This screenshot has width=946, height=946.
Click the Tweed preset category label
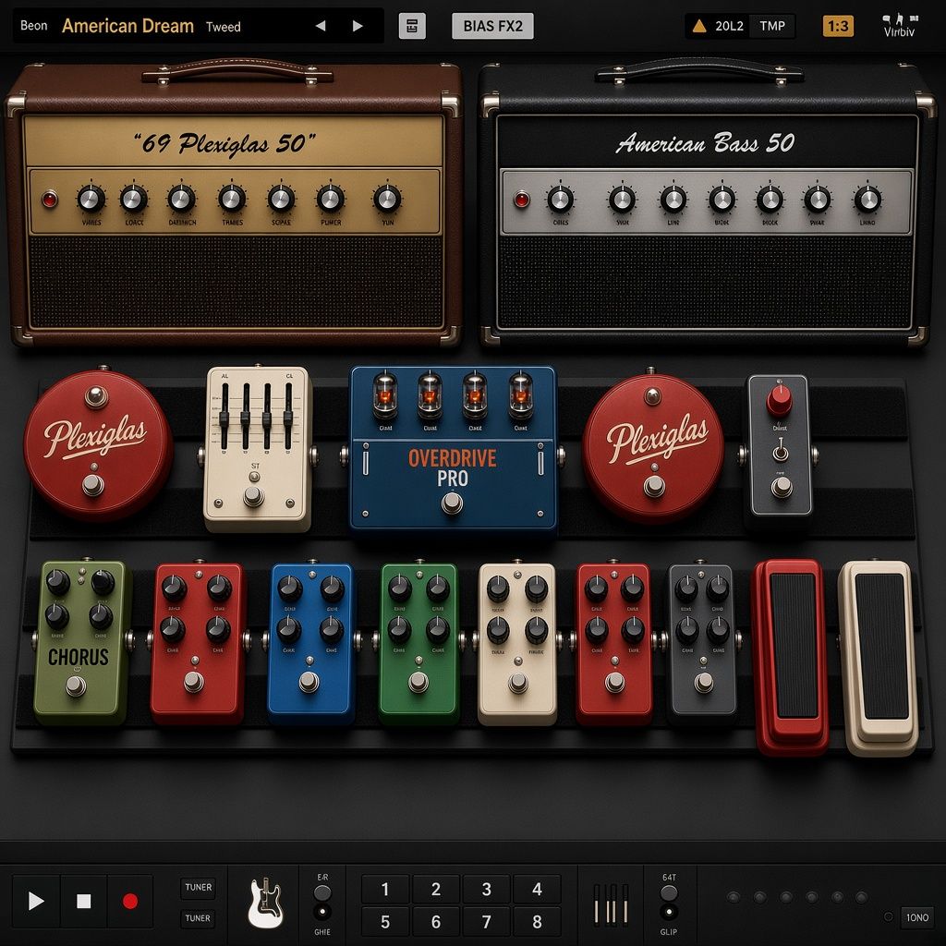point(224,27)
